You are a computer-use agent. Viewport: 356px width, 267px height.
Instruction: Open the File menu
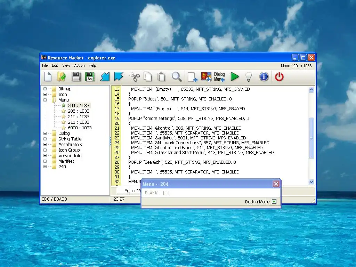click(45, 65)
